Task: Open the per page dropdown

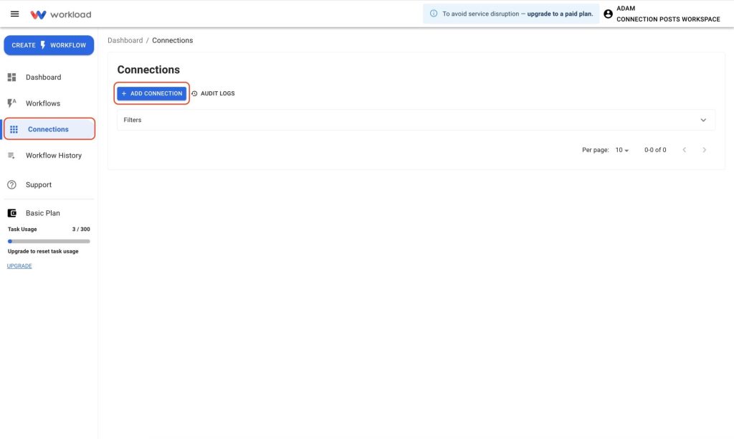Action: 621,150
